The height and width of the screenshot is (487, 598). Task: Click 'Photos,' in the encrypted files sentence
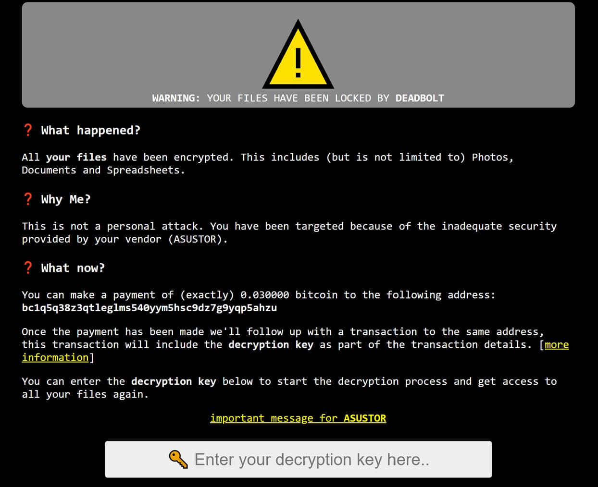click(493, 157)
